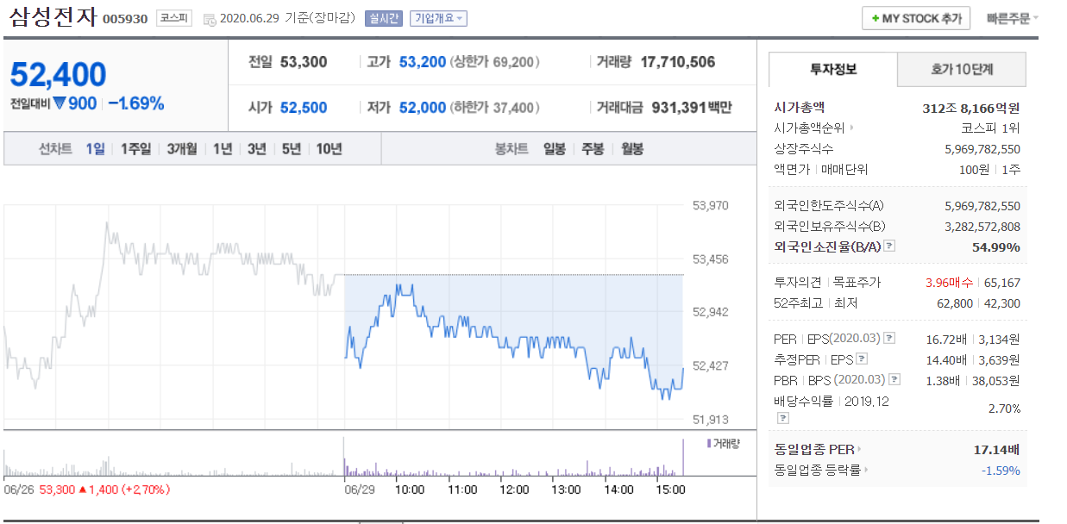Add the stock with MY STOCK 추가
The image size is (1067, 524).
916,18
